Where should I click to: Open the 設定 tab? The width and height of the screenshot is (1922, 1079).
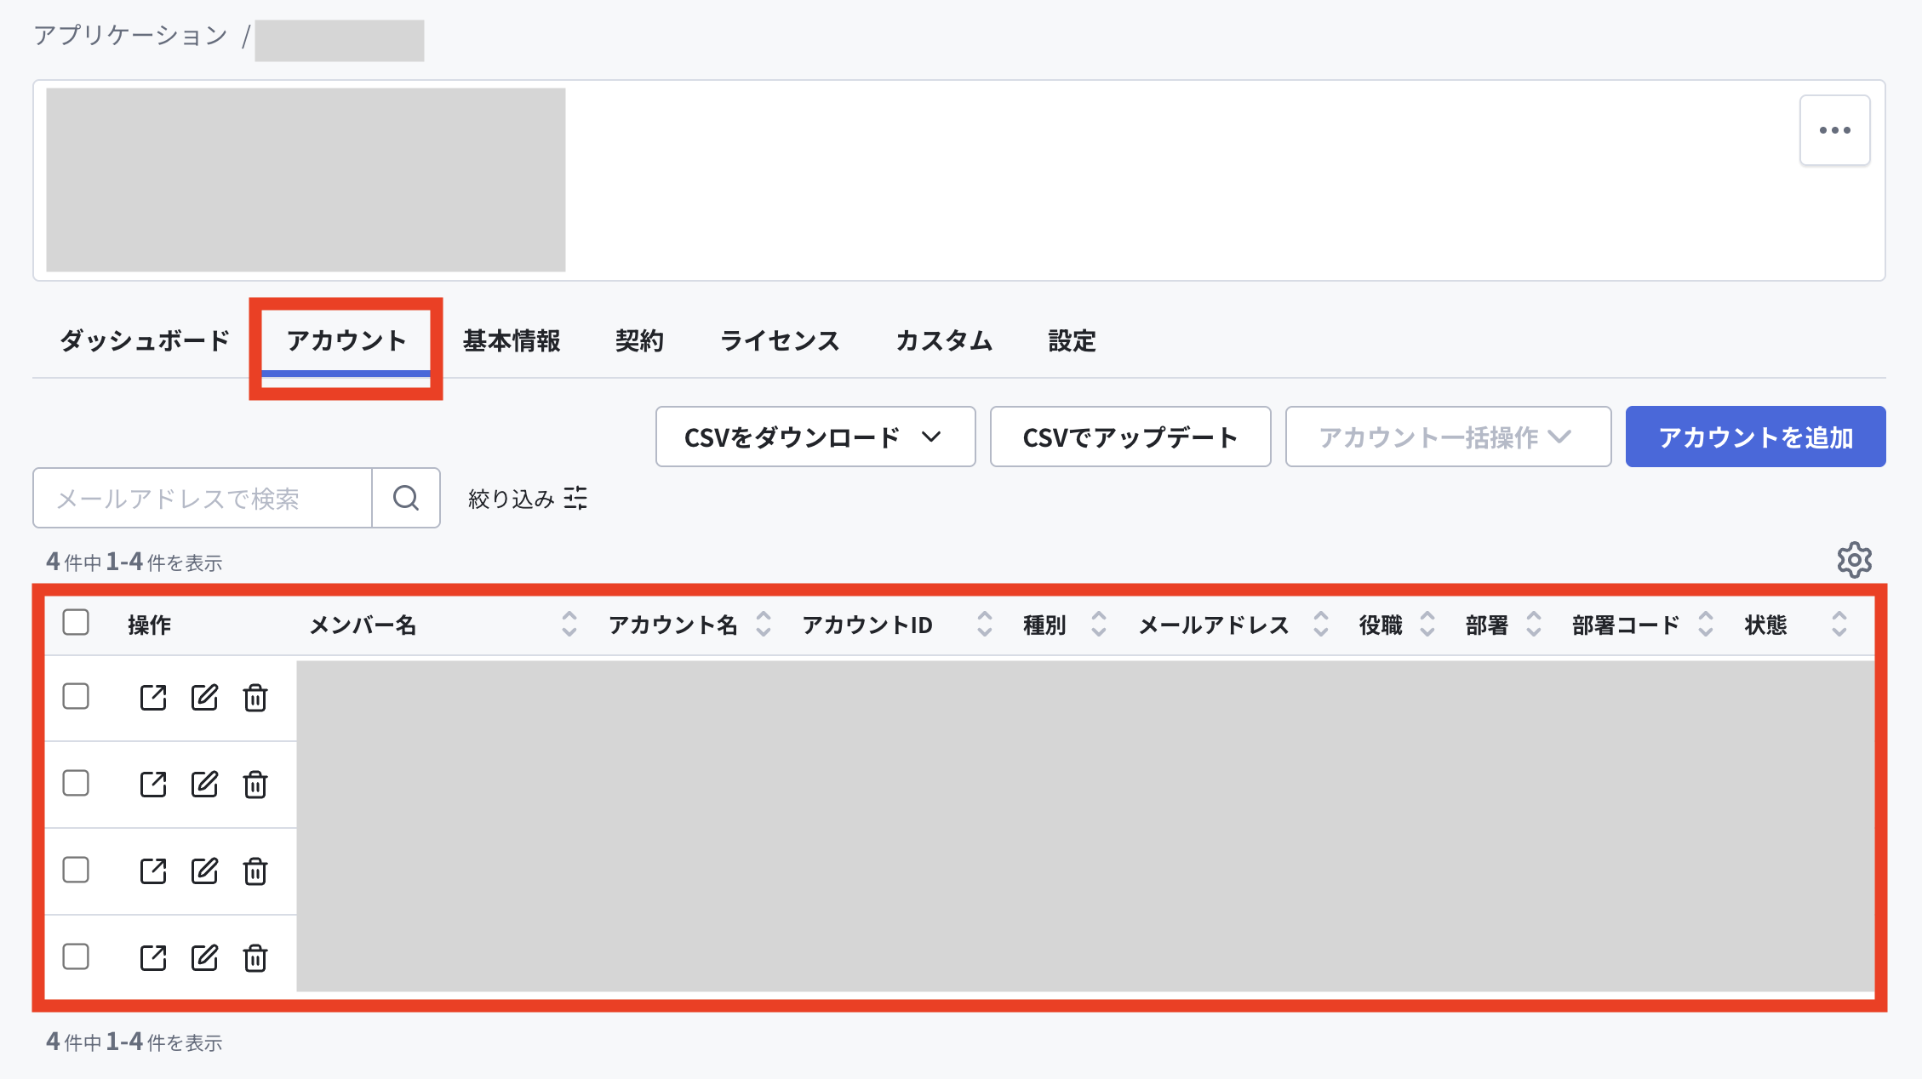coord(1072,341)
